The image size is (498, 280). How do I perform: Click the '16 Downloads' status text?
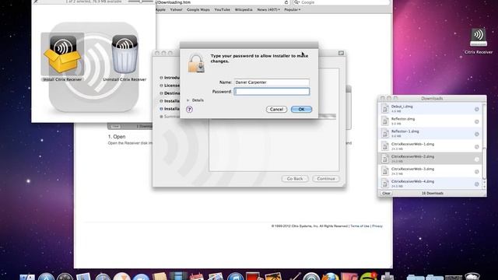coord(433,193)
